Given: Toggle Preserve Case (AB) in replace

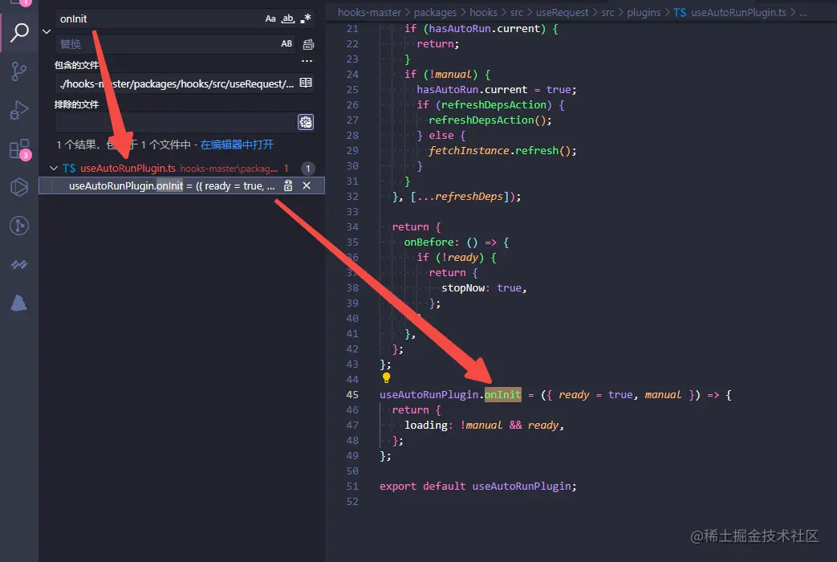Looking at the screenshot, I should pos(286,44).
